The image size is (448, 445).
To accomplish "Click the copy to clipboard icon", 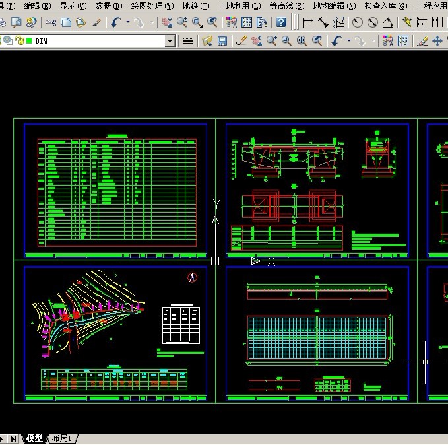I will pos(66,22).
